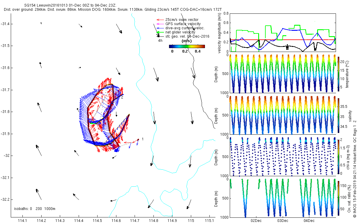Click the 04Dec tick on time axis

click(x=309, y=220)
